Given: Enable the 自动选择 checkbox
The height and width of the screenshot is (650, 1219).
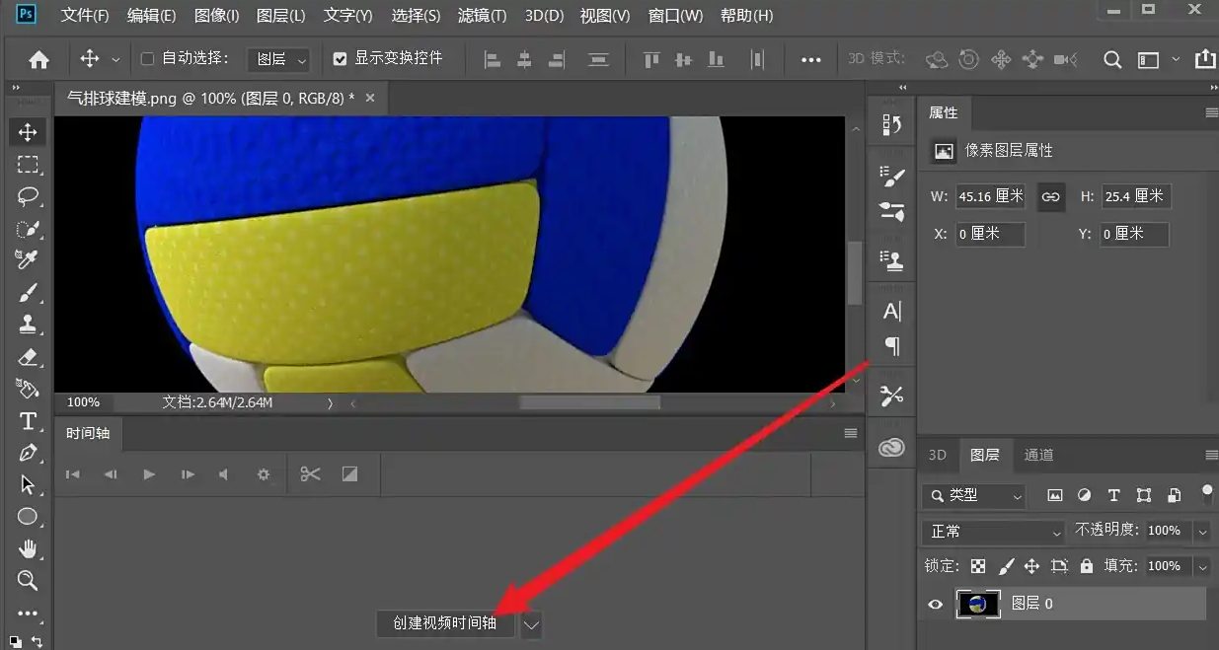Looking at the screenshot, I should tap(147, 59).
